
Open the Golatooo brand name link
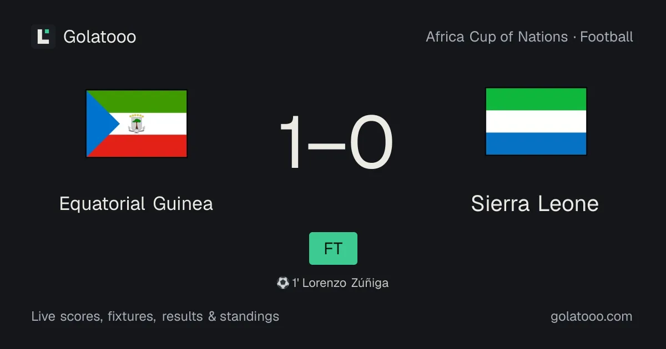point(100,37)
